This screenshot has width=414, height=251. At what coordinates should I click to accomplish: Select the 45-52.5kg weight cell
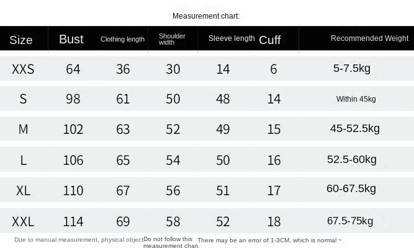tap(354, 129)
